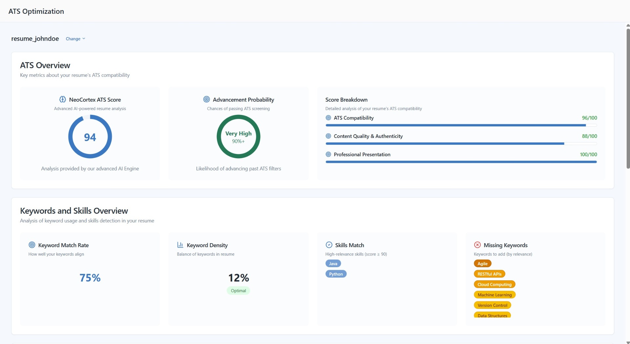Click the page vertical scrollbar thumb

(x=628, y=98)
